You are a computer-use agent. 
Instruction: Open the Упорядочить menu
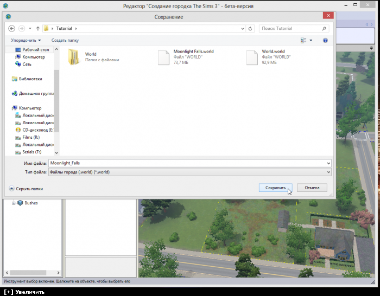[25, 40]
